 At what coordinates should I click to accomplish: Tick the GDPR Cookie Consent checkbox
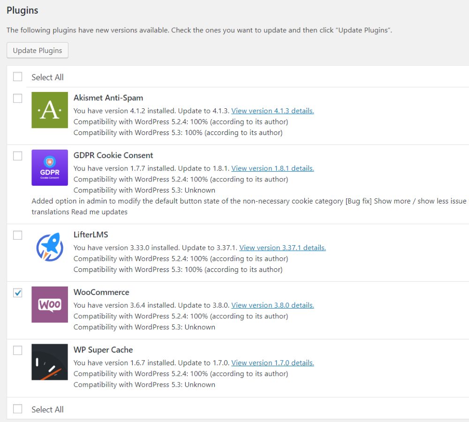[x=18, y=156]
